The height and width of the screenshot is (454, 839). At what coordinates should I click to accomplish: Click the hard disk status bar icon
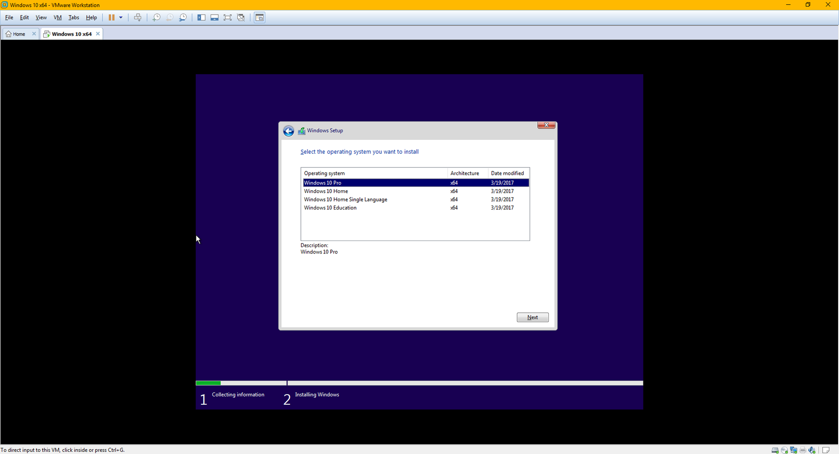[x=775, y=450]
